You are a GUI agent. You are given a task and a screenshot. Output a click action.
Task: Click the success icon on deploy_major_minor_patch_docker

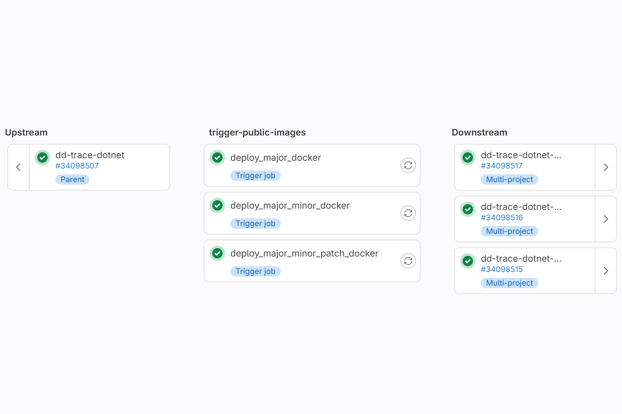tap(217, 253)
